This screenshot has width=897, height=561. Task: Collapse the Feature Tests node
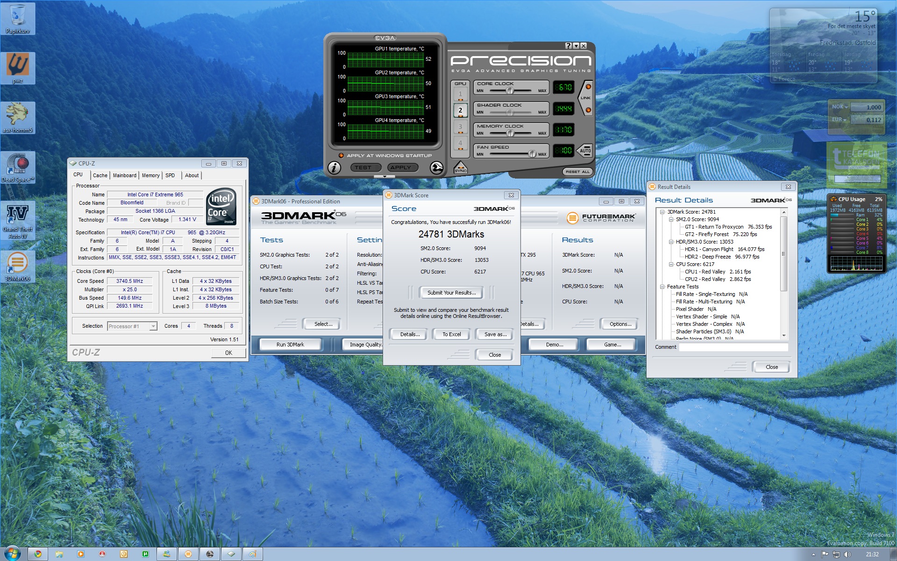pyautogui.click(x=662, y=287)
